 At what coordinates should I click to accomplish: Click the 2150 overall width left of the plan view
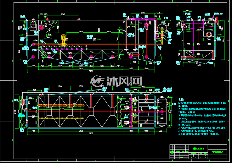(x=15, y=111)
